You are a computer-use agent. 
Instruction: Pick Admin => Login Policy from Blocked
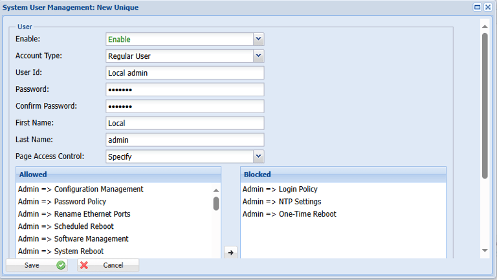(280, 189)
